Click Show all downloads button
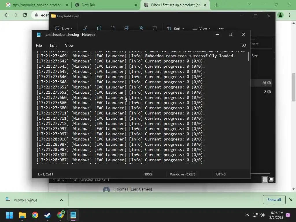Screen dimensions: 296x222 point(274,200)
